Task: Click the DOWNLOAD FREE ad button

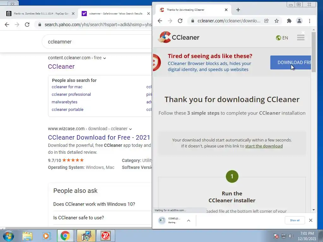Action: [291, 62]
